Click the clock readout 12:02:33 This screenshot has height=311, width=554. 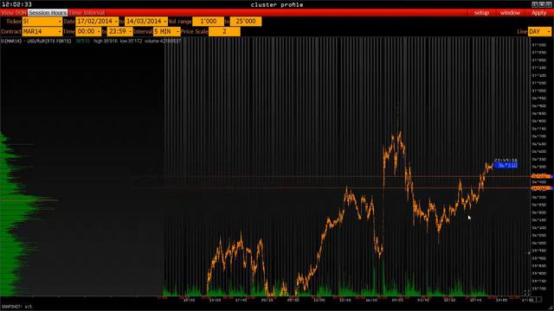click(x=16, y=4)
